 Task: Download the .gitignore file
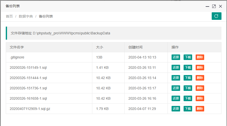[x=188, y=57]
